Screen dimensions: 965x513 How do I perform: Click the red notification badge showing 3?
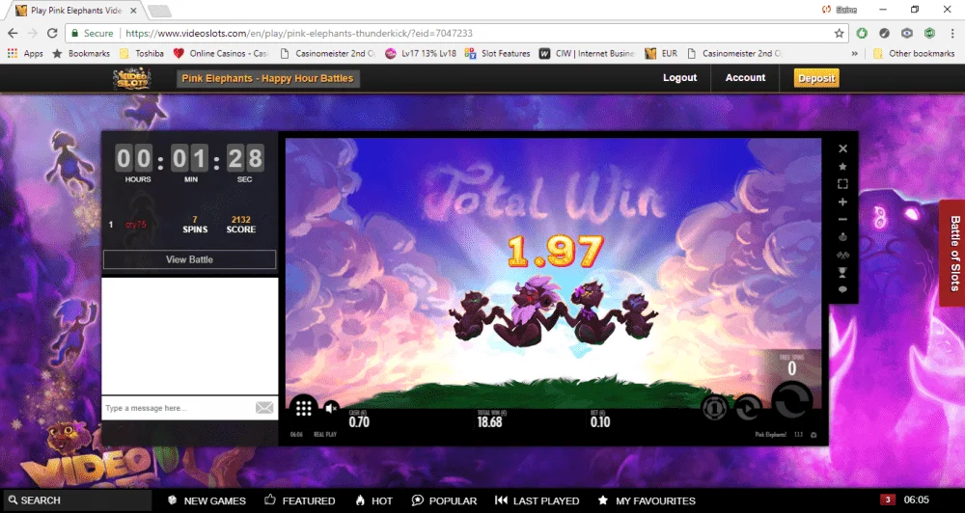click(887, 499)
